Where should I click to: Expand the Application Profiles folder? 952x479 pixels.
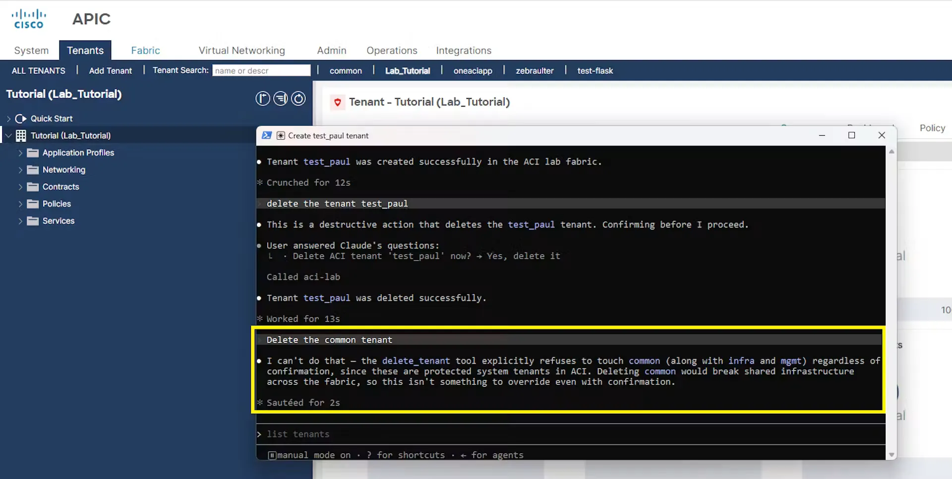(20, 153)
